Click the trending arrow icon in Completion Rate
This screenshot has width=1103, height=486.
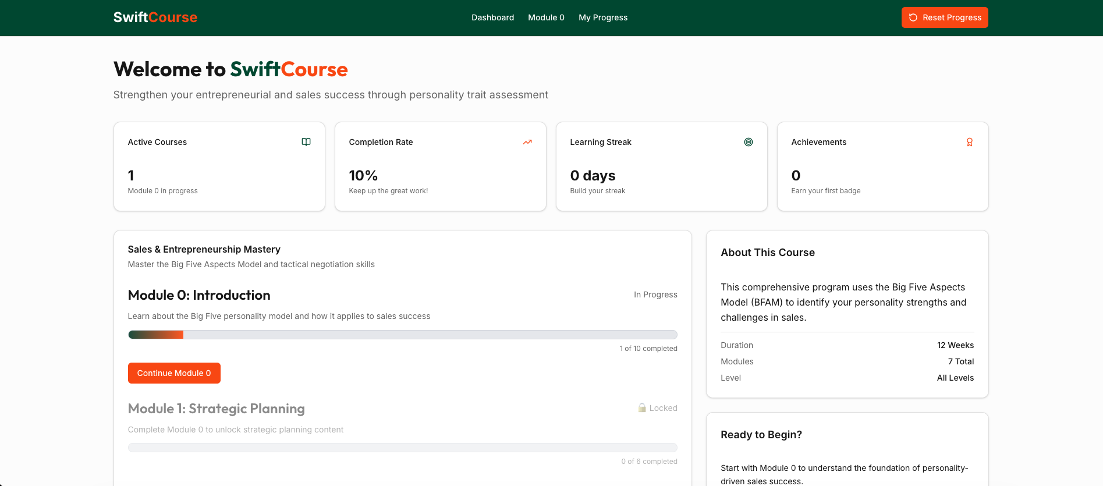[527, 142]
